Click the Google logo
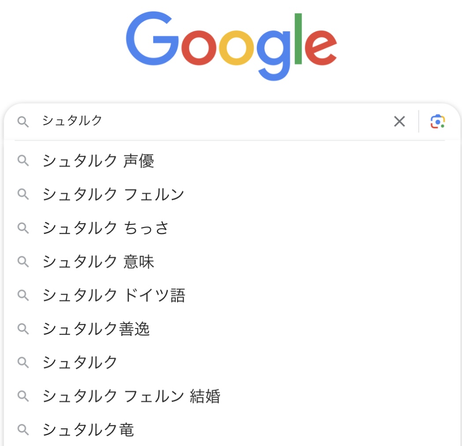Image resolution: width=462 pixels, height=446 pixels. [231, 46]
